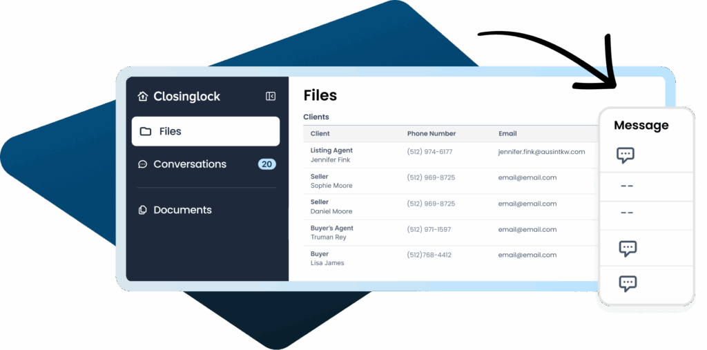This screenshot has height=350, width=707.
Task: Click the 20 unread conversations badge
Action: (267, 164)
